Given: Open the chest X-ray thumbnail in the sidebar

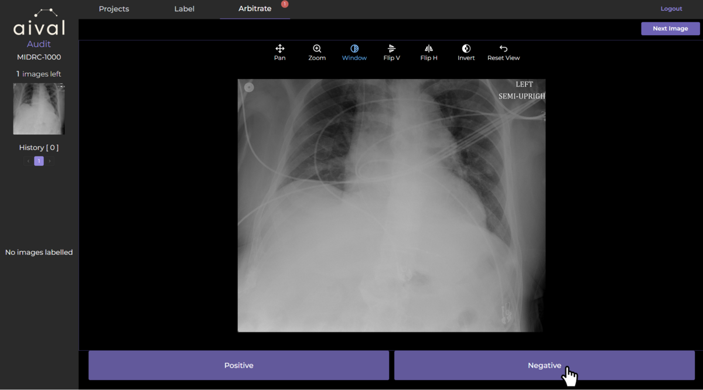Looking at the screenshot, I should click(x=39, y=108).
